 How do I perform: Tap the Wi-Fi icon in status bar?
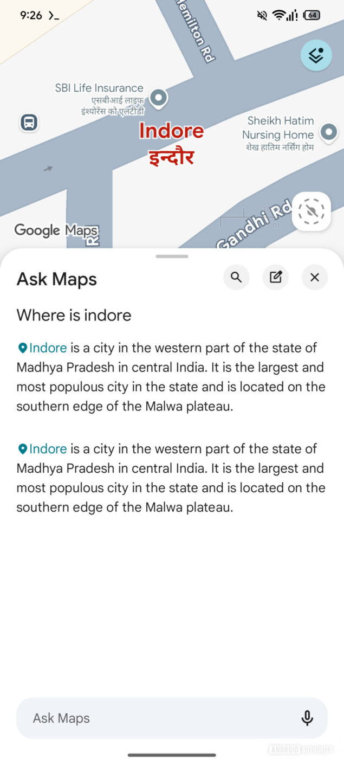[278, 15]
